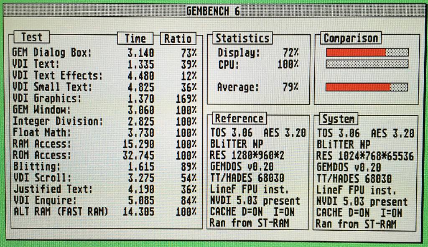The height and width of the screenshot is (247, 428).
Task: Click the time value 4.825
Action: [141, 87]
